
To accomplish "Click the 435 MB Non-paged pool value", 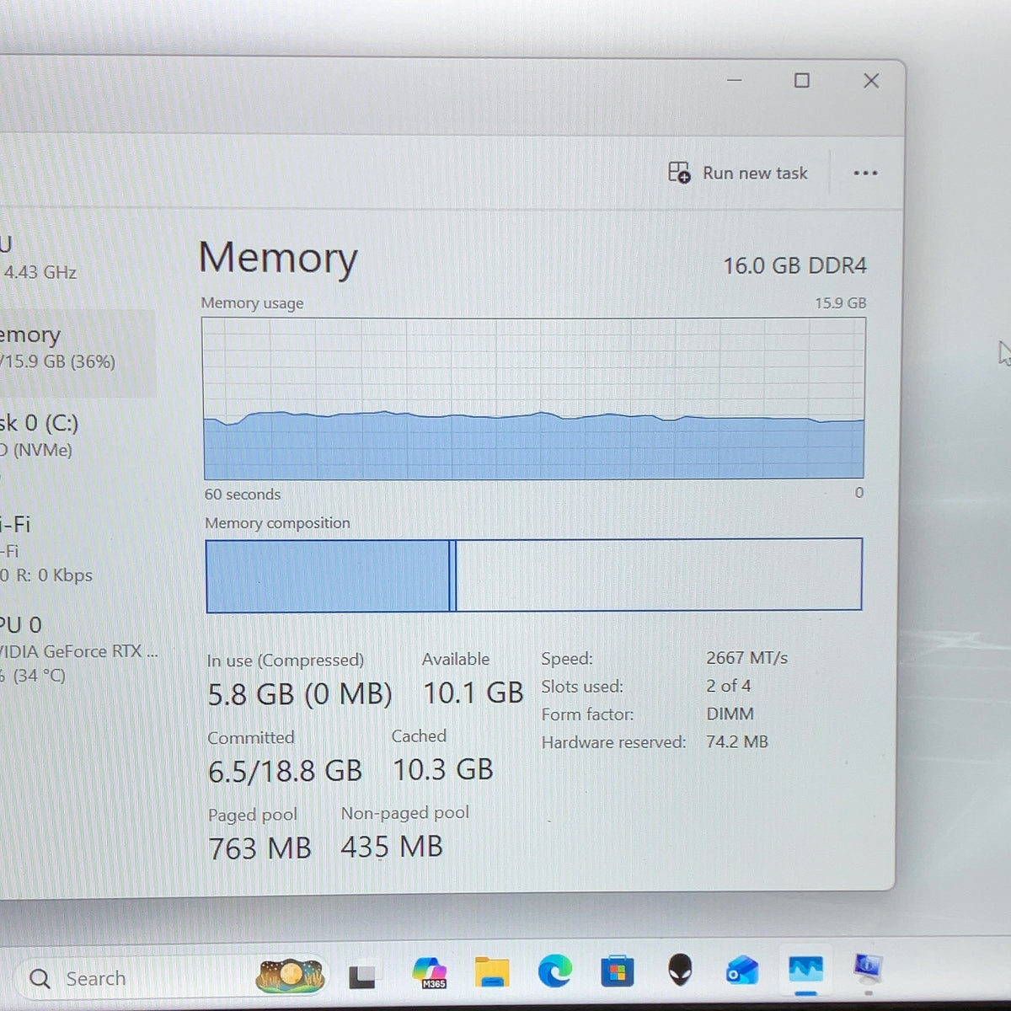I will tap(392, 847).
